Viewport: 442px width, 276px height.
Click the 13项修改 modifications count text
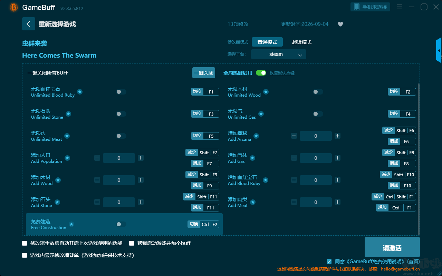(238, 24)
